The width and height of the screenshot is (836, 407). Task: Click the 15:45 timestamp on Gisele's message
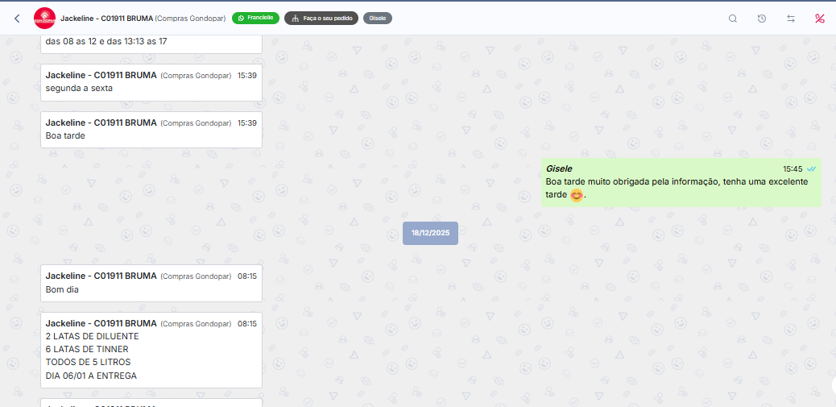pyautogui.click(x=792, y=169)
